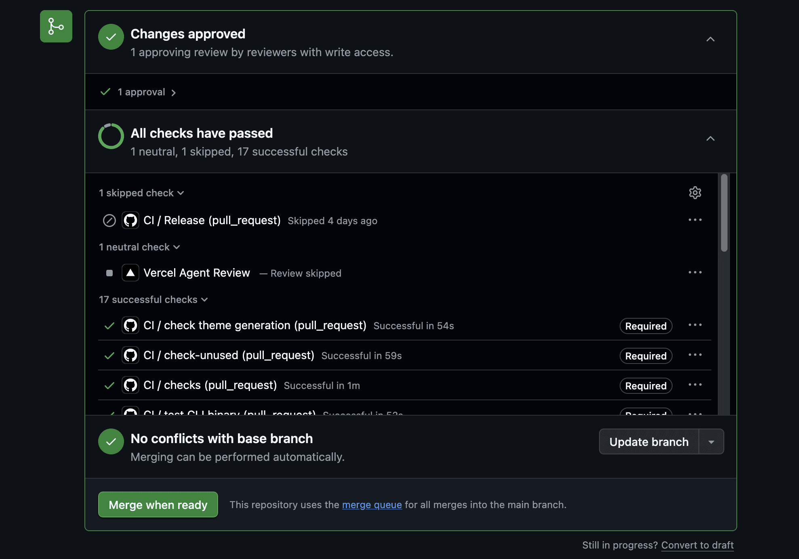Open the kebab menu for Vercel Agent Review

tap(695, 272)
